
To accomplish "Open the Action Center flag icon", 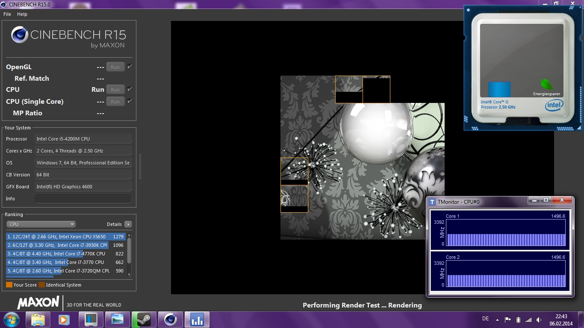I will [508, 319].
